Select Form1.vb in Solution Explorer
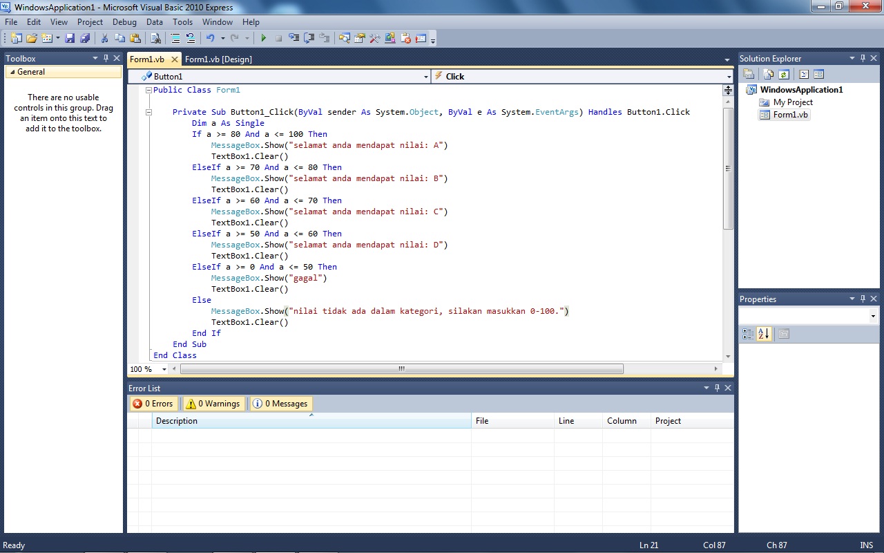Viewport: 884px width, 553px height. [x=789, y=115]
